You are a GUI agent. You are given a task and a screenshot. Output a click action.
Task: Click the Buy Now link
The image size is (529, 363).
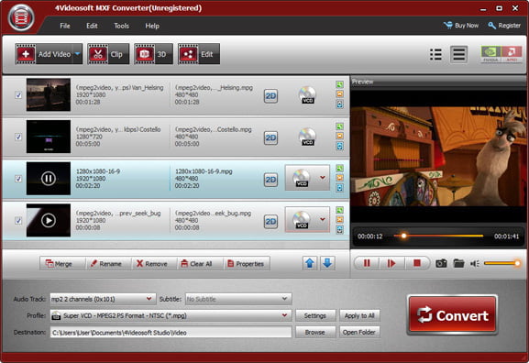tap(461, 26)
